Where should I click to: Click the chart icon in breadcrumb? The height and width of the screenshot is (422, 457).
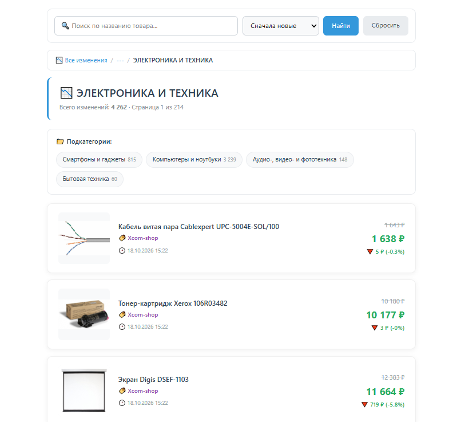(59, 60)
